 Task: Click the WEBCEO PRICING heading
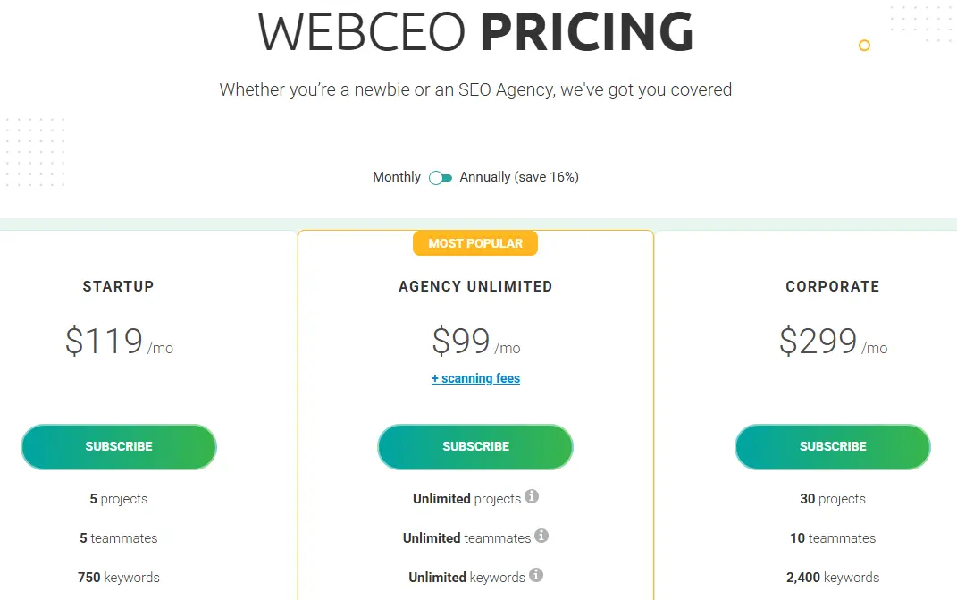475,30
